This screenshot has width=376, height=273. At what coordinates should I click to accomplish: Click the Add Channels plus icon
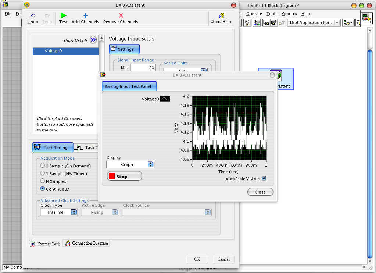pos(85,15)
